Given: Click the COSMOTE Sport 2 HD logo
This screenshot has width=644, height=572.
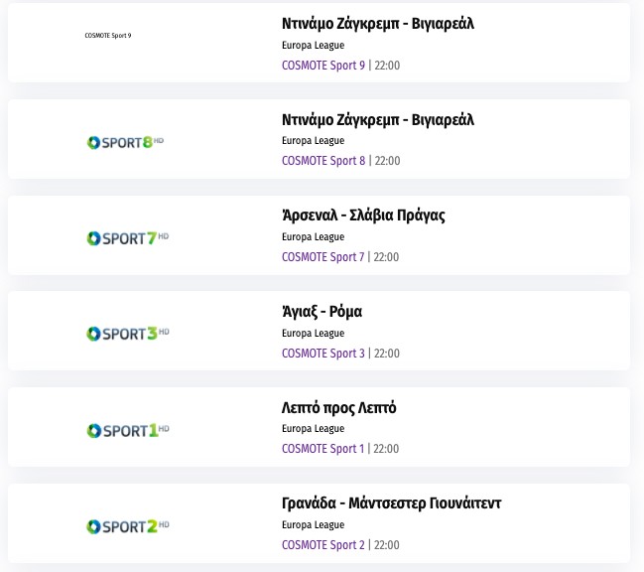Looking at the screenshot, I should click(x=125, y=525).
